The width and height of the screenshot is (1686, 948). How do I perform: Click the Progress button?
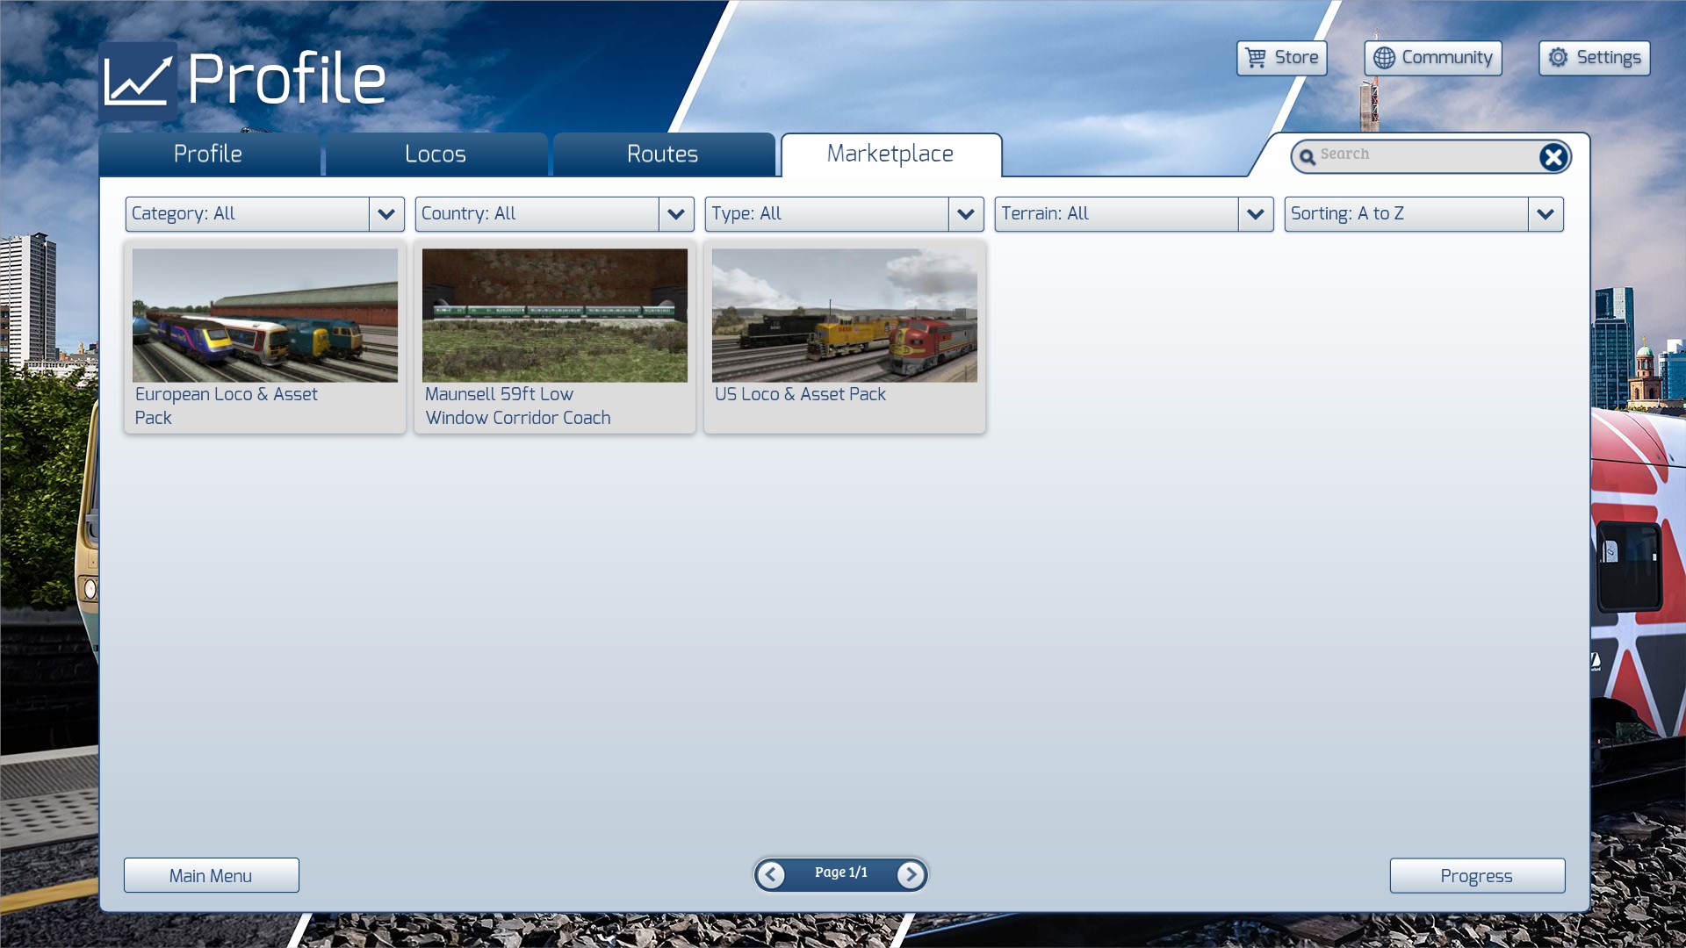tap(1476, 875)
